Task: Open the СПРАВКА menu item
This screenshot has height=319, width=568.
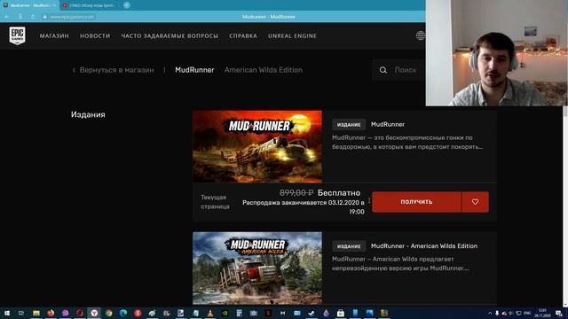Action: (x=243, y=35)
